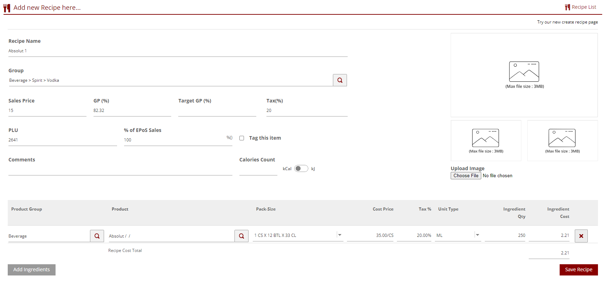This screenshot has width=605, height=286.
Task: Open the Unit Type ML dropdown
Action: pyautogui.click(x=477, y=235)
